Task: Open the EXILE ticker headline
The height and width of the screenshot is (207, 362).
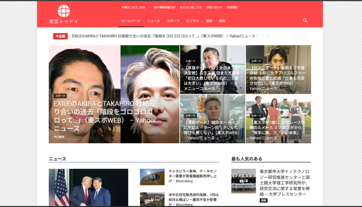Action: (163, 36)
